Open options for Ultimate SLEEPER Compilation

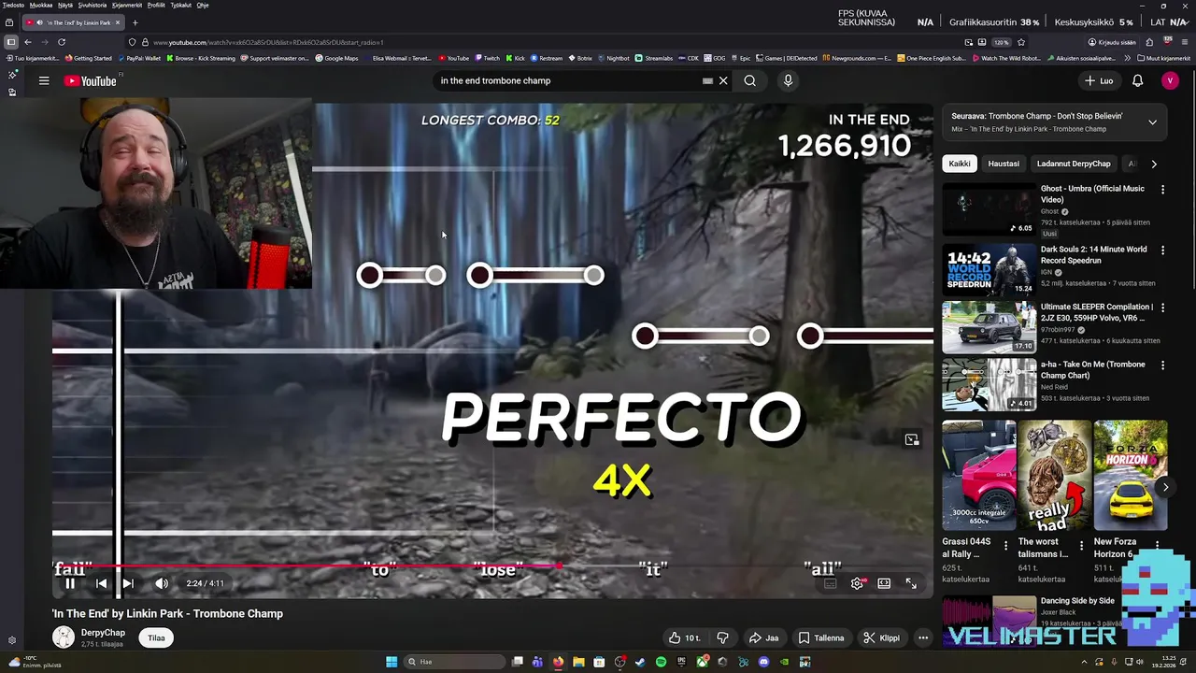(1162, 308)
